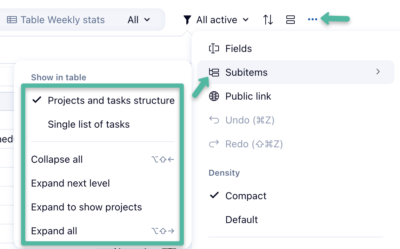Select Compact density option

tap(246, 196)
